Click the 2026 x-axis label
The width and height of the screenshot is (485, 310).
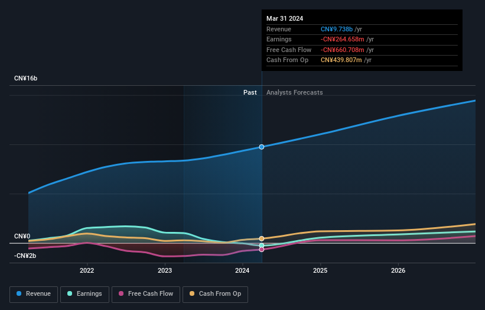(x=398, y=270)
